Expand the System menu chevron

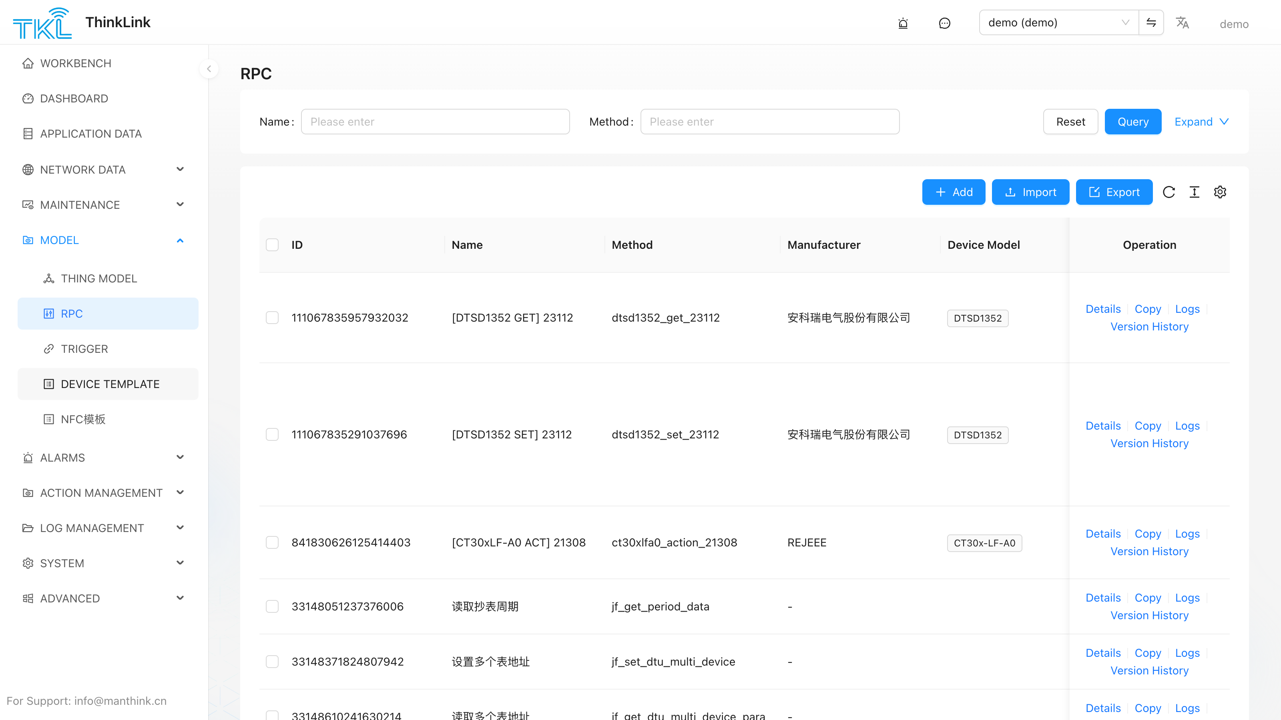point(180,563)
